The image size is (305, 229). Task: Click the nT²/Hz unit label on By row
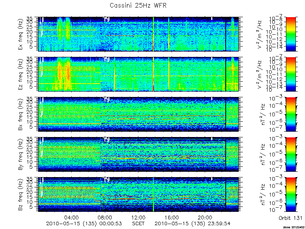tap(263, 155)
